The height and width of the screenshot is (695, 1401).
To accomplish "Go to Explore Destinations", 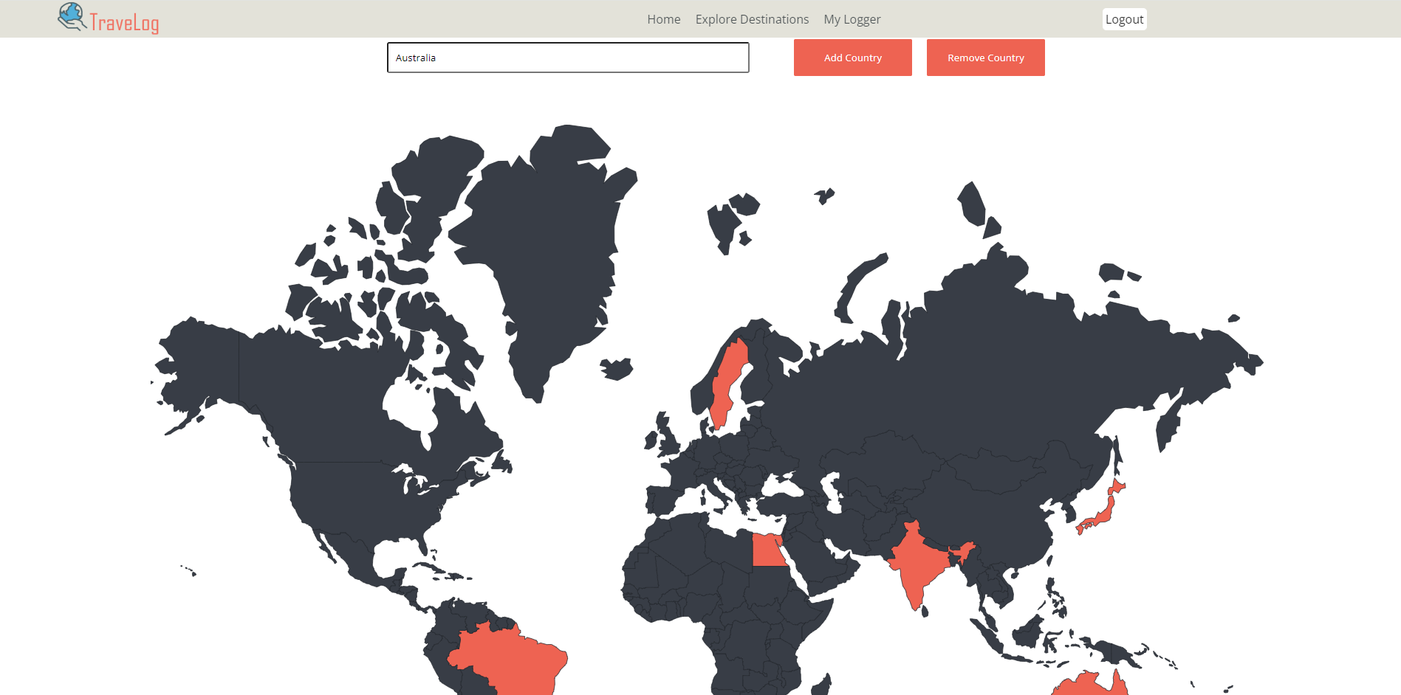I will 752,19.
